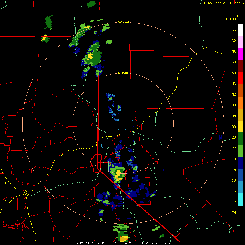The width and height of the screenshot is (245, 245).
Task: Click the 66 value on legend scale
Action: [x=234, y=30]
